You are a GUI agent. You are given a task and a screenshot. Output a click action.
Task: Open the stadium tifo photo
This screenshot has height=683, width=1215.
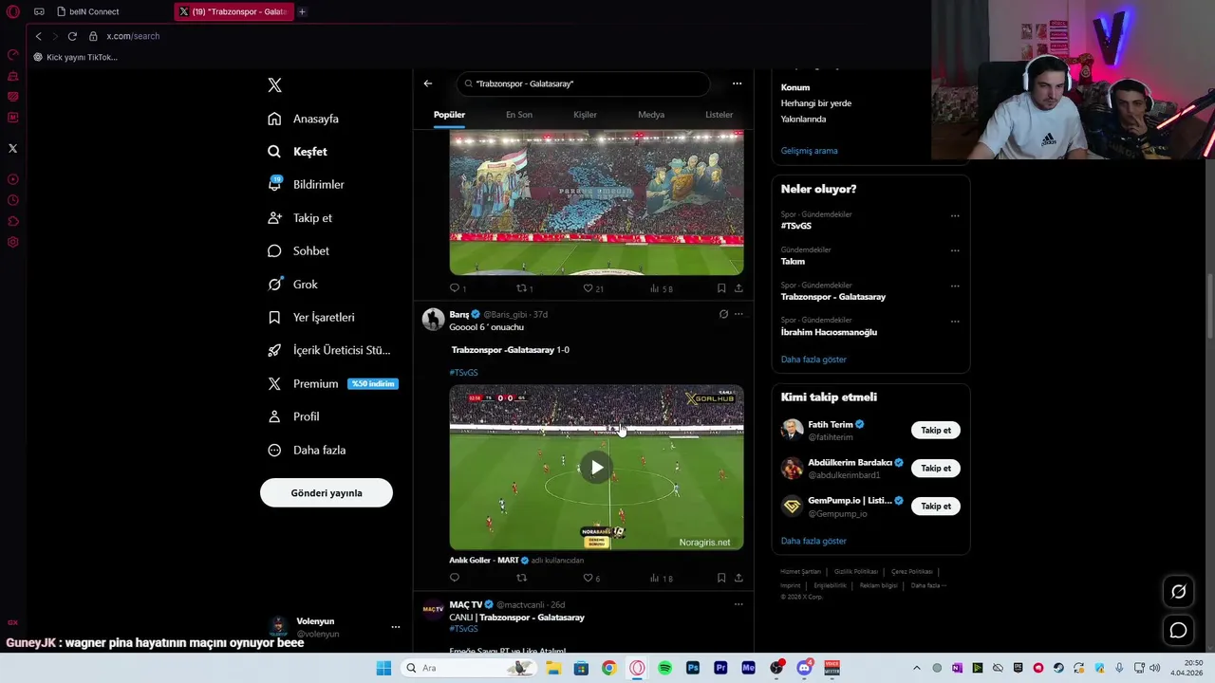[x=596, y=203]
